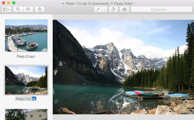Expand the title dropdown chevron
The width and height of the screenshot is (194, 120).
tap(134, 3)
